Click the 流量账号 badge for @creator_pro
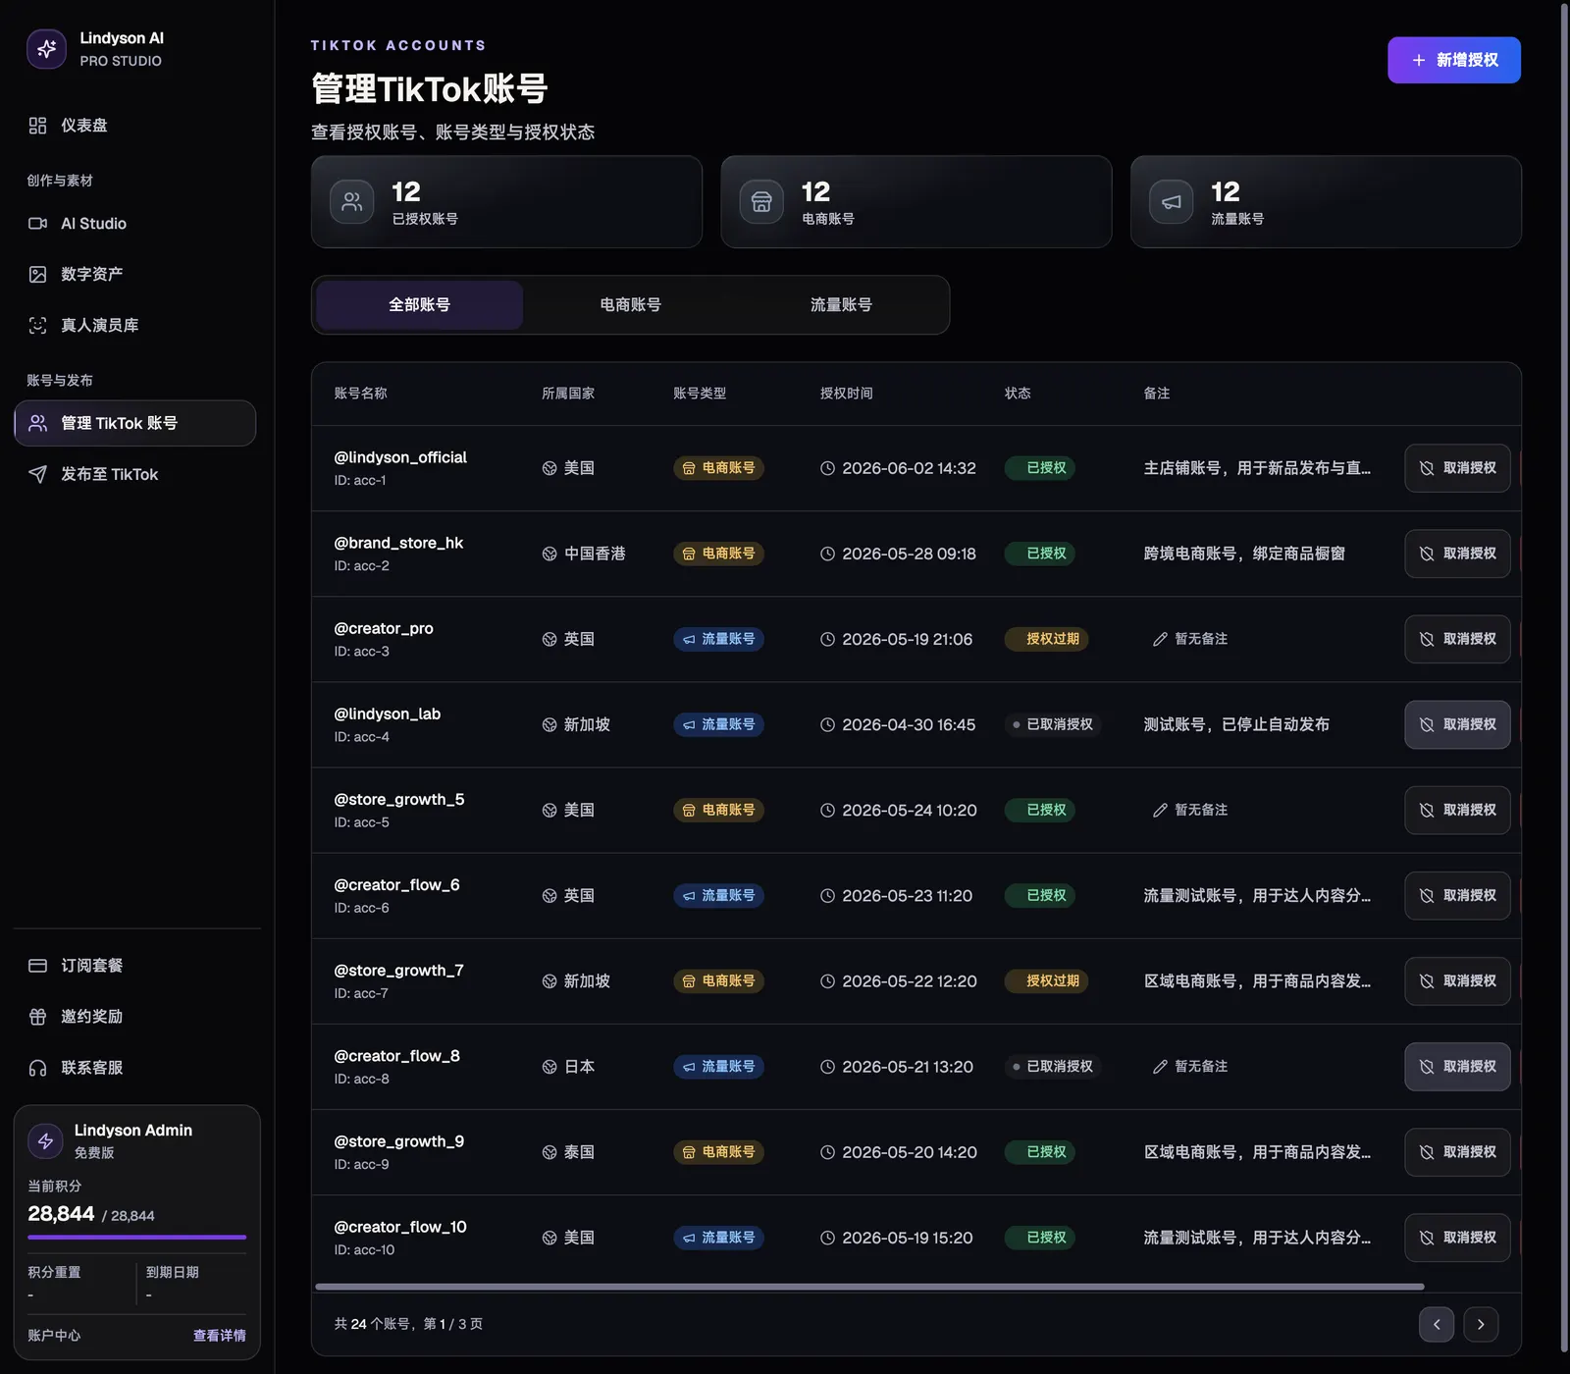The height and width of the screenshot is (1374, 1570). 718,639
